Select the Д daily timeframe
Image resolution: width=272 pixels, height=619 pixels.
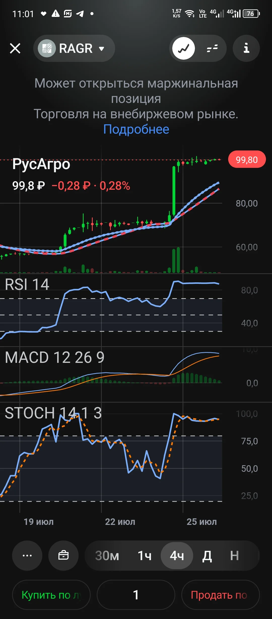207,556
